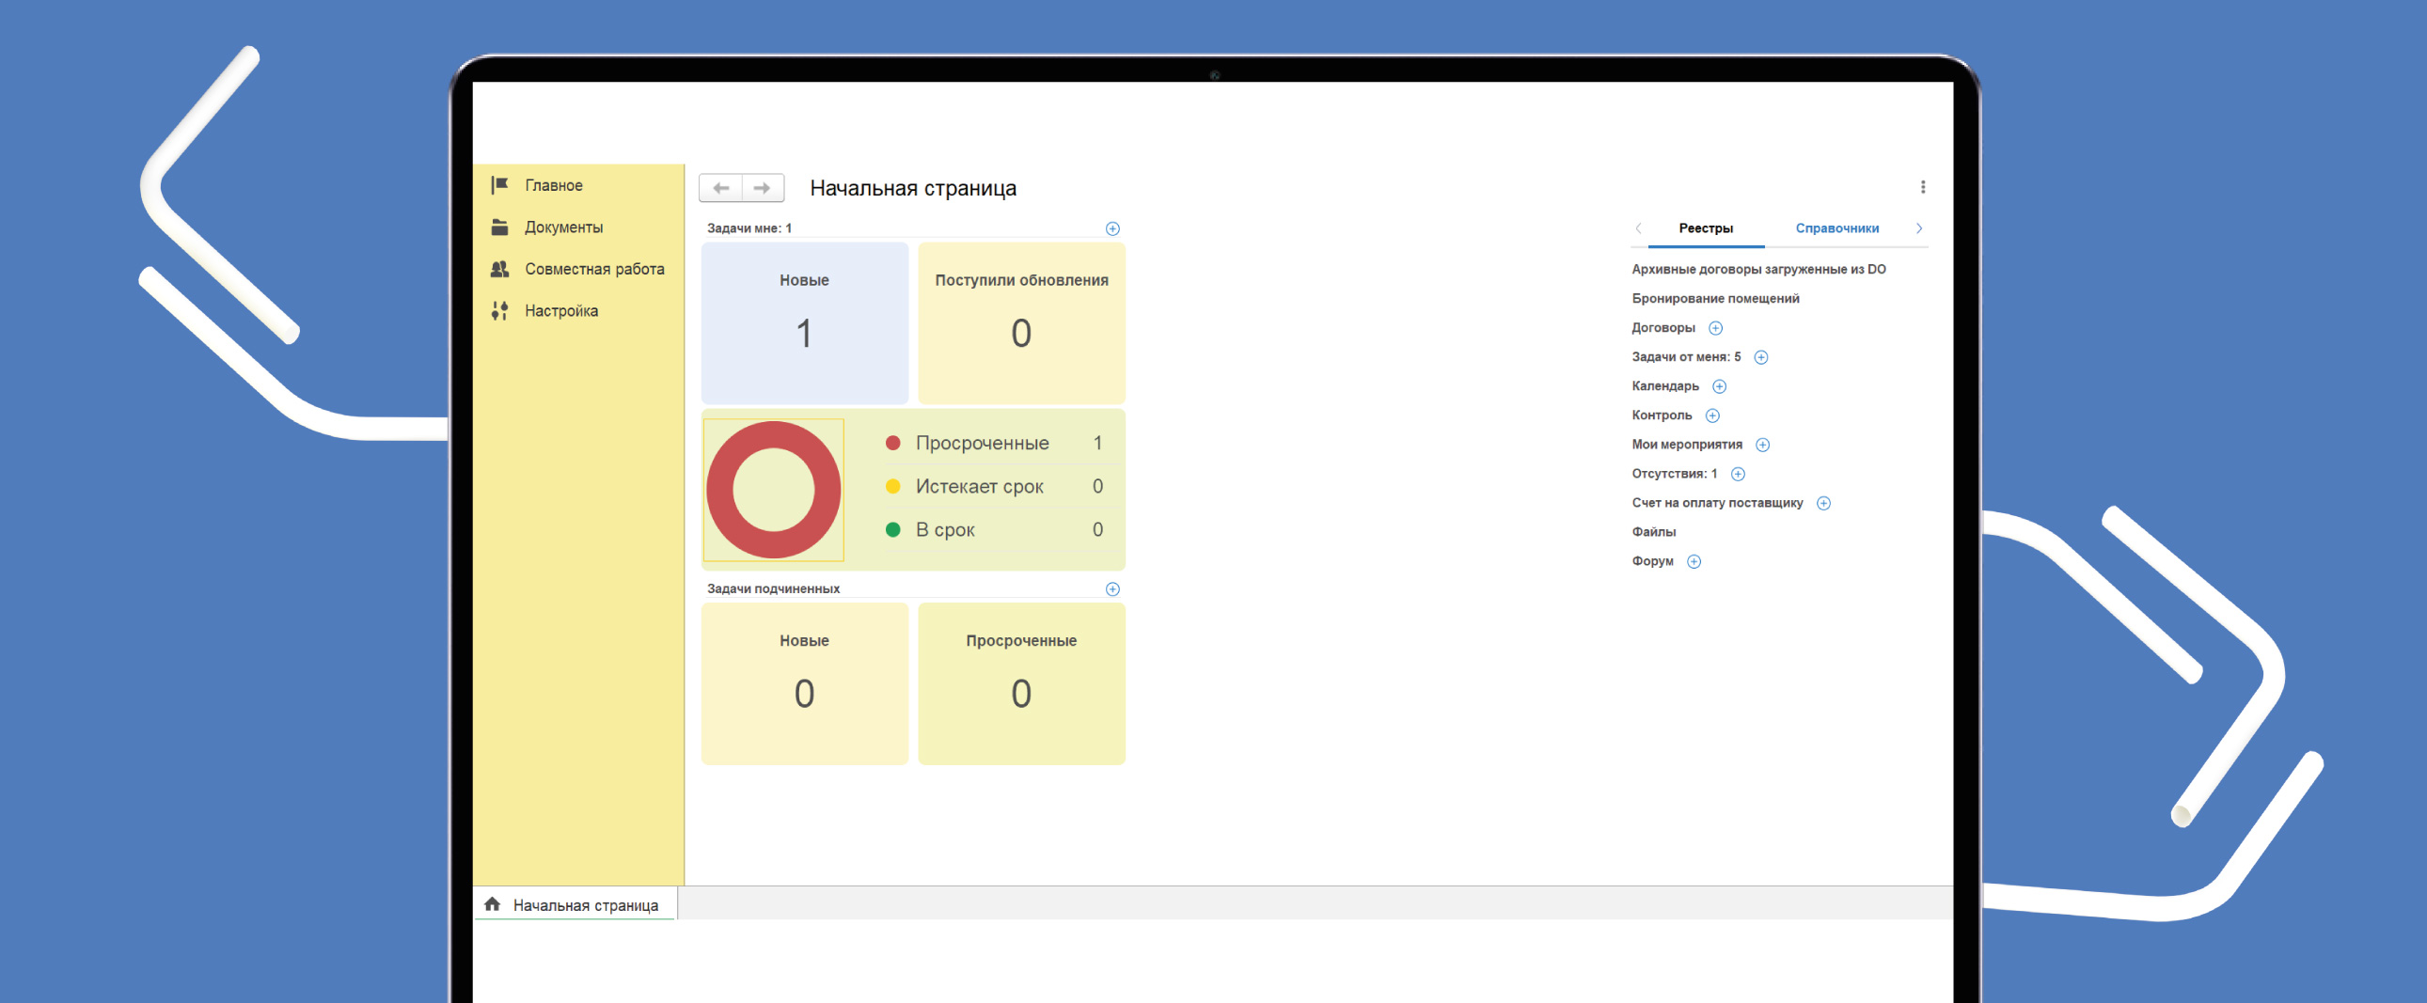Click the Новые tile under Задачи мне
This screenshot has height=1003, width=2427.
pyautogui.click(x=804, y=323)
